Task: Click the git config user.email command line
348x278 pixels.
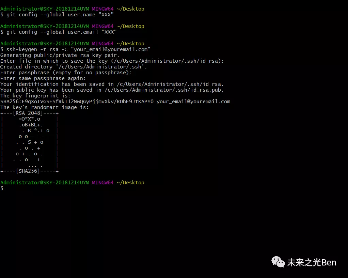Action: point(58,32)
